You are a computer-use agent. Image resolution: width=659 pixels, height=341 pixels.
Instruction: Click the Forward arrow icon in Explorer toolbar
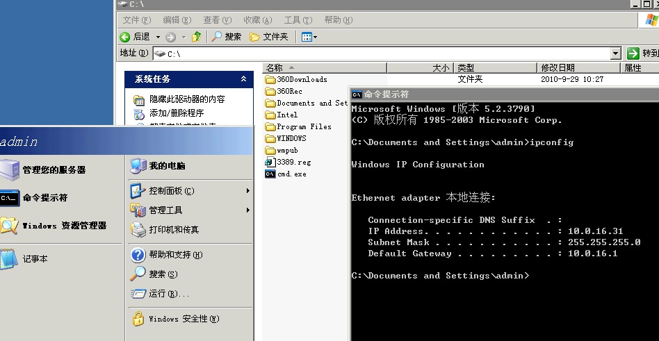click(170, 37)
